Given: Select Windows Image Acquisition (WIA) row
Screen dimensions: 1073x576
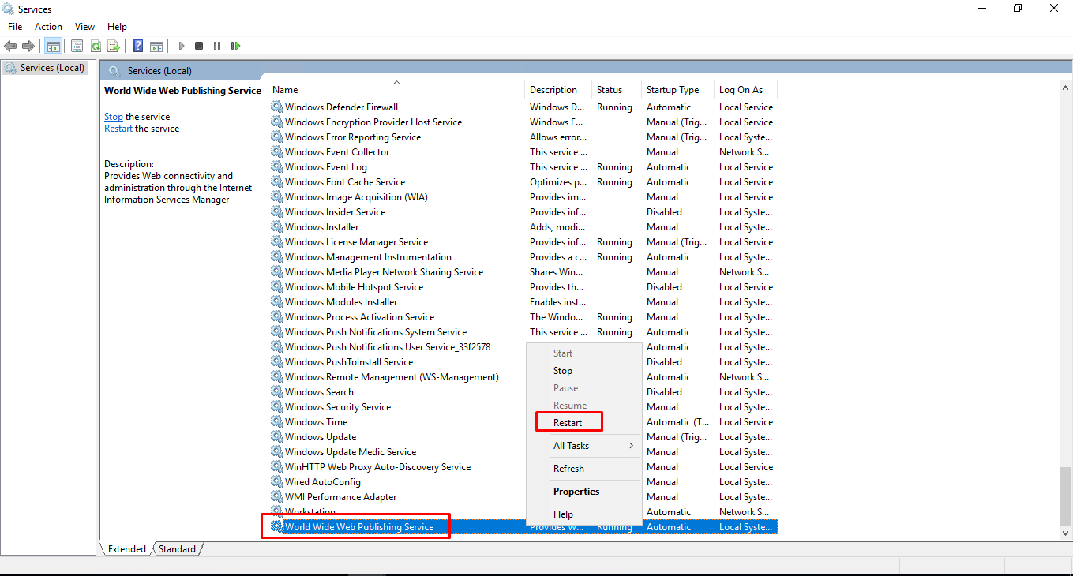Looking at the screenshot, I should [x=523, y=197].
